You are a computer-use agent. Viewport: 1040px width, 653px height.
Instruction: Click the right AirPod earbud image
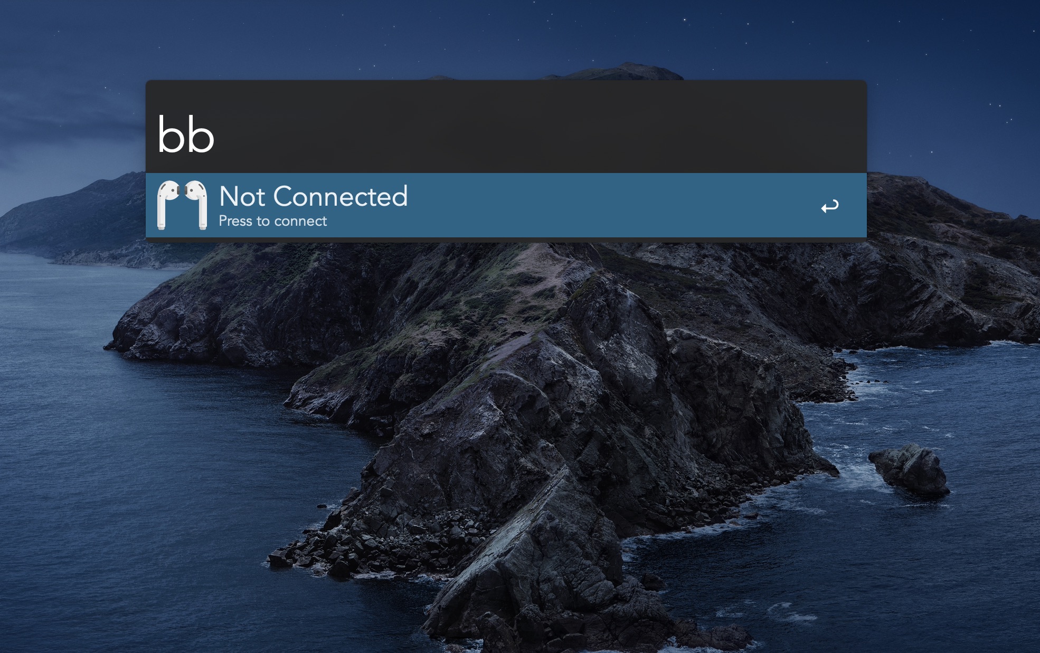point(196,205)
